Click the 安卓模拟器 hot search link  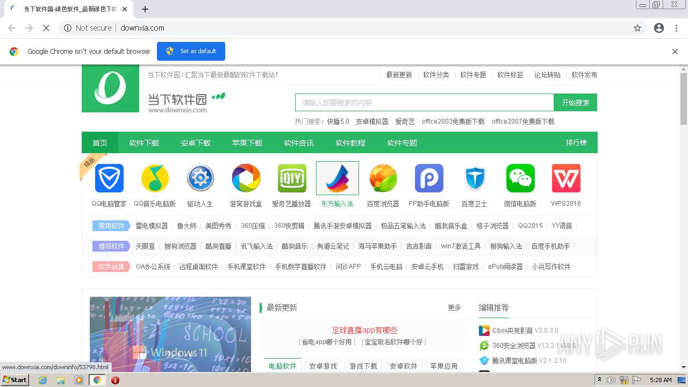tap(372, 121)
